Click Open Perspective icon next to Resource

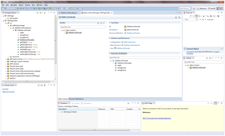[194, 8]
